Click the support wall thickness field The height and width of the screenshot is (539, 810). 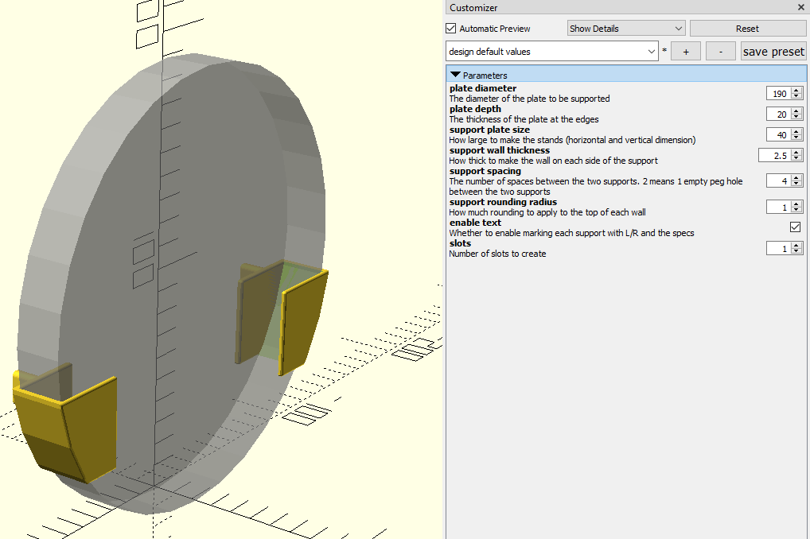point(774,155)
